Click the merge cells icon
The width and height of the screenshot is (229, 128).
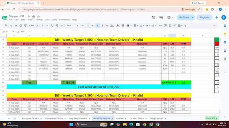tap(128, 25)
